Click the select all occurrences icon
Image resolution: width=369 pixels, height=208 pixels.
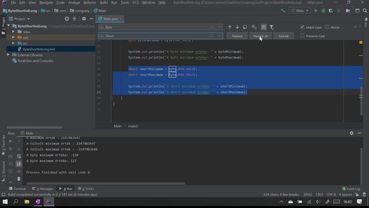point(254,27)
